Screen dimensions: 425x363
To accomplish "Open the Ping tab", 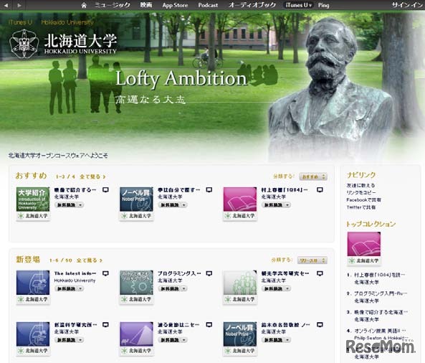I will pyautogui.click(x=323, y=5).
